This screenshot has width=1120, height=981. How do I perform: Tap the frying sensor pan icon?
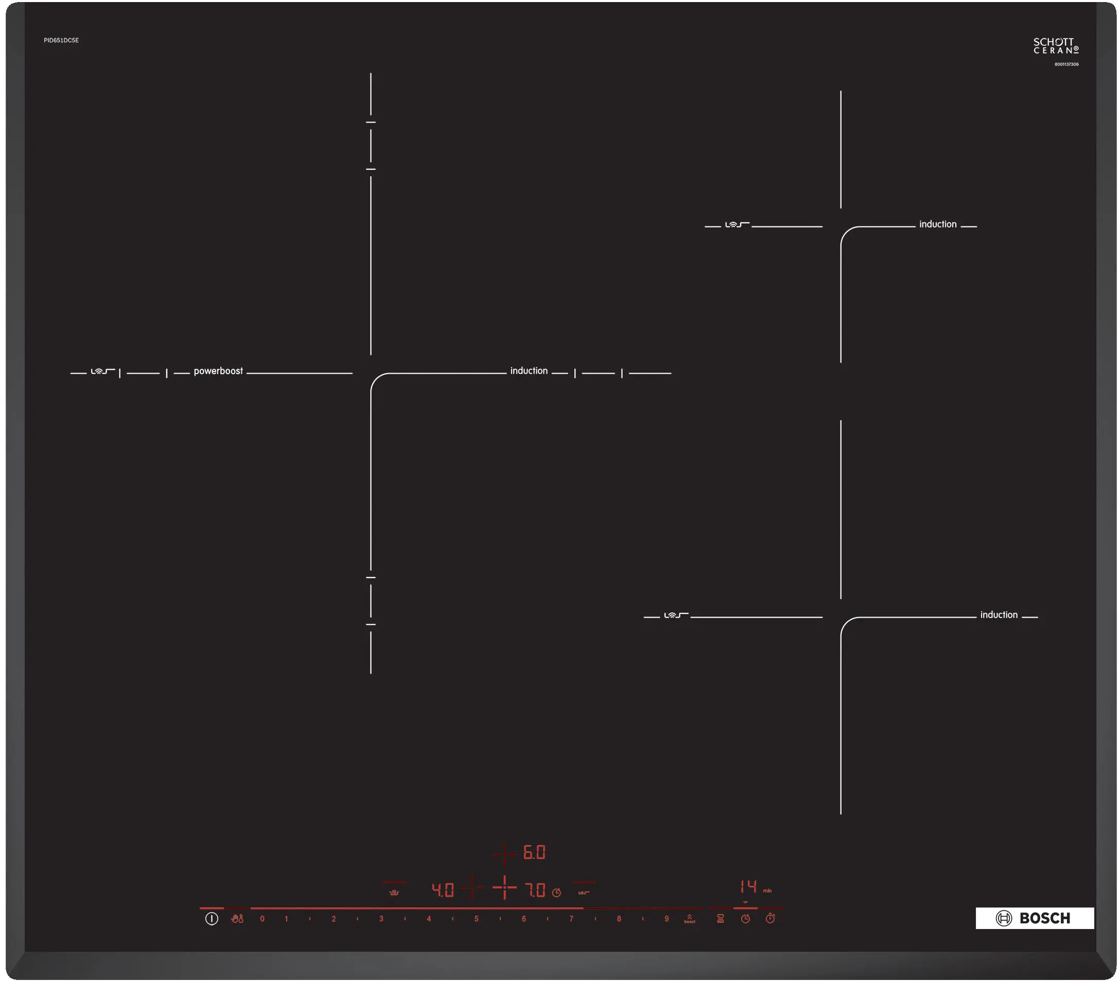[x=584, y=892]
